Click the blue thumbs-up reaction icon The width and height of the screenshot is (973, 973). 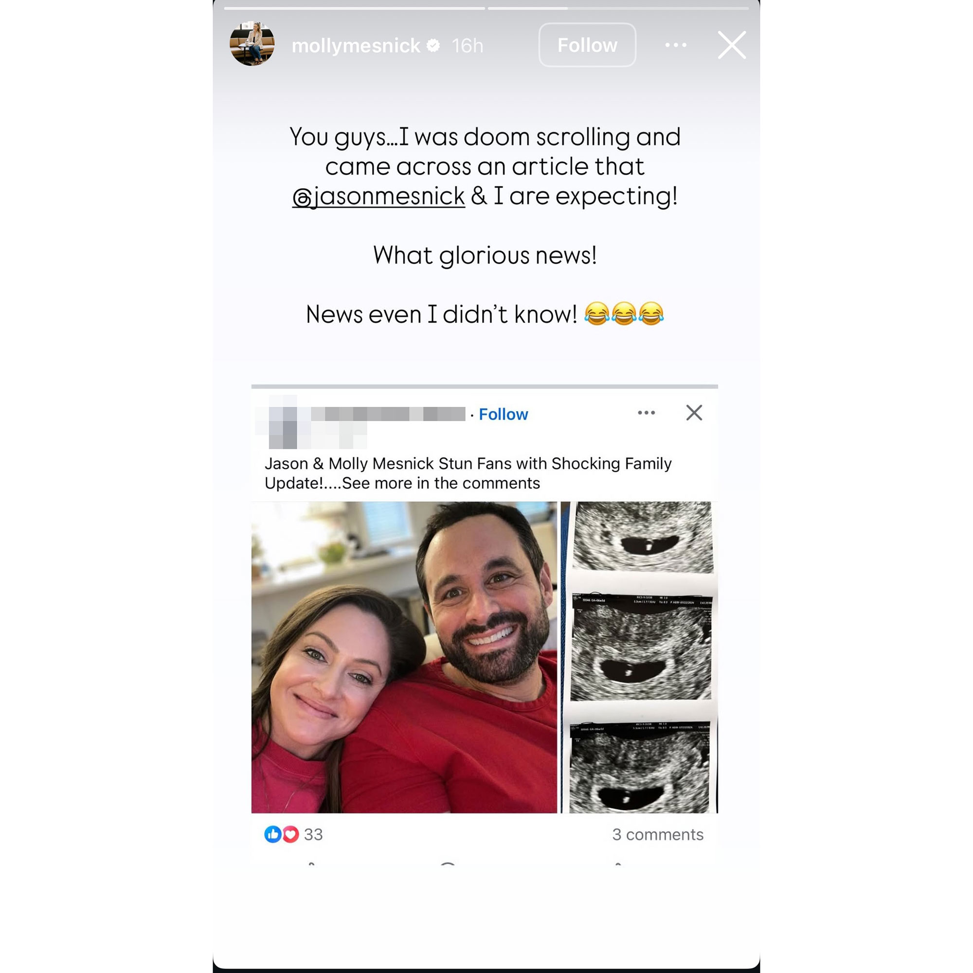[x=272, y=834]
